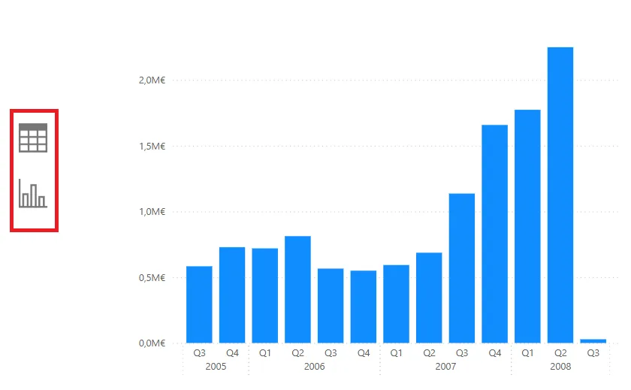Highlight the Q3 2007 bar

[x=462, y=268]
